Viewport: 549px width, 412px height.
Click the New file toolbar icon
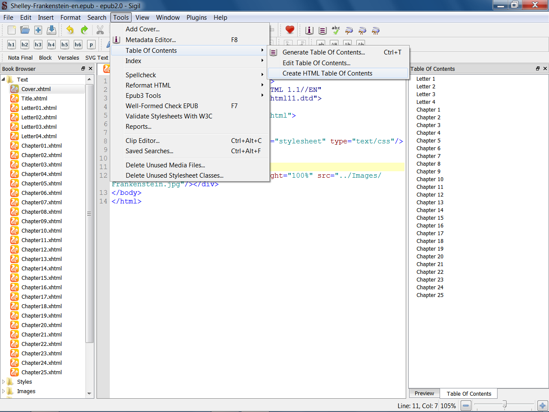[12, 30]
